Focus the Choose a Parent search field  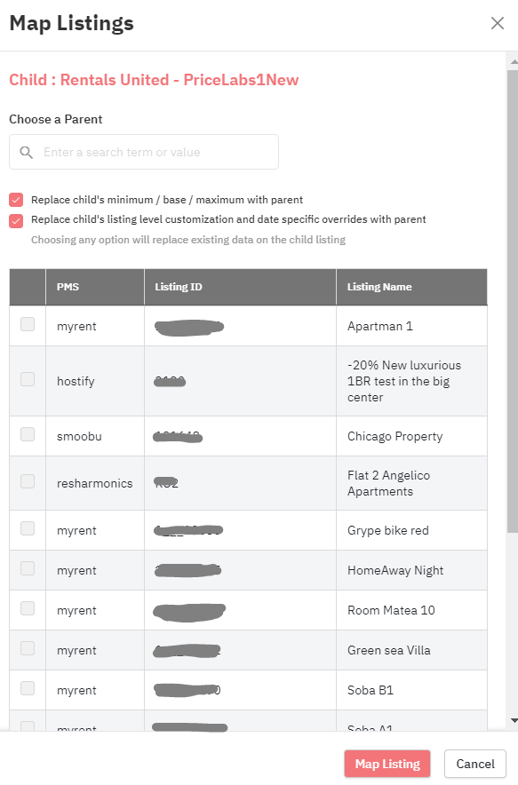tap(144, 152)
